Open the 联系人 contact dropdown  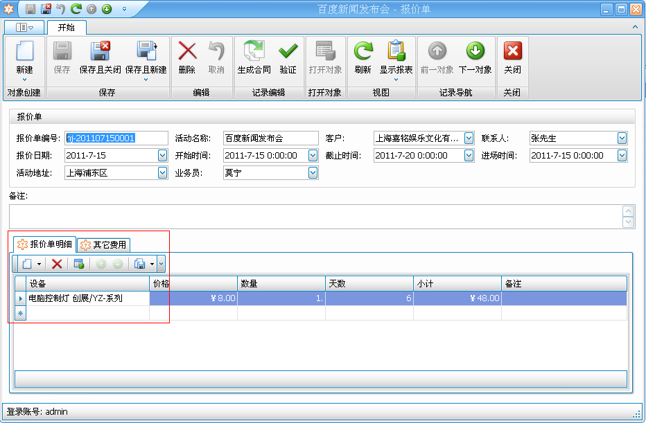[622, 138]
